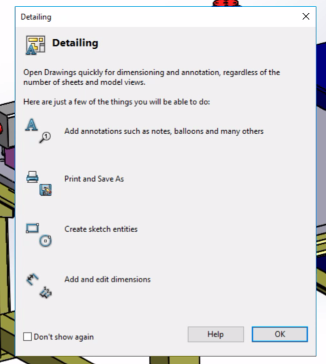Confirm the dialog with OK
The image size is (326, 364).
tap(280, 335)
